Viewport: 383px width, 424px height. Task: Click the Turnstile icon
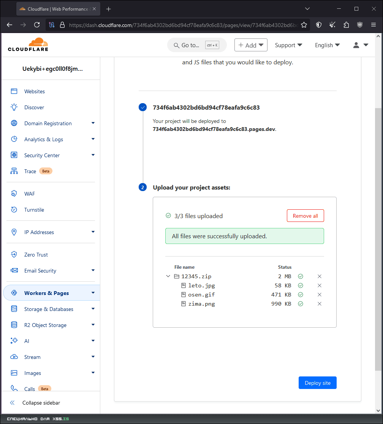pos(14,209)
